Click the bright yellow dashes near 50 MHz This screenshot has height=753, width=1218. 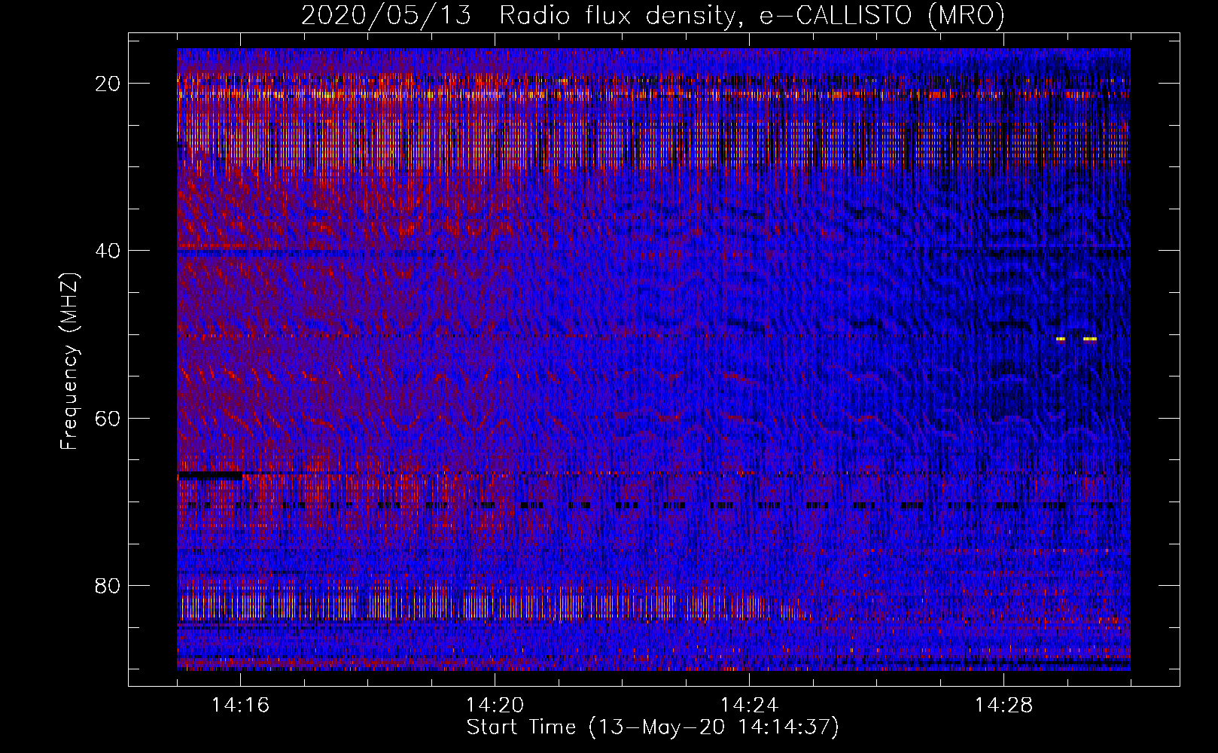coord(1076,339)
